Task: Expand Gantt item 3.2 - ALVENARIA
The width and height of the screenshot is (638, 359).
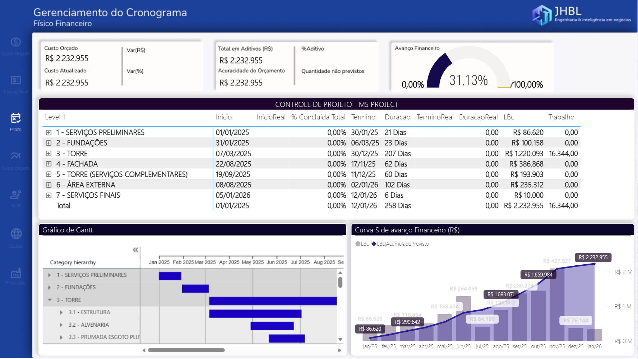Action: pos(61,325)
